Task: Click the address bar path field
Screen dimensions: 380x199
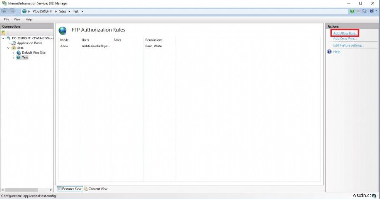Action: coord(184,11)
